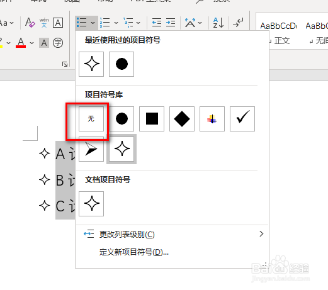
Task: Click 定义新项目符号(D)... menu item
Action: click(x=172, y=252)
